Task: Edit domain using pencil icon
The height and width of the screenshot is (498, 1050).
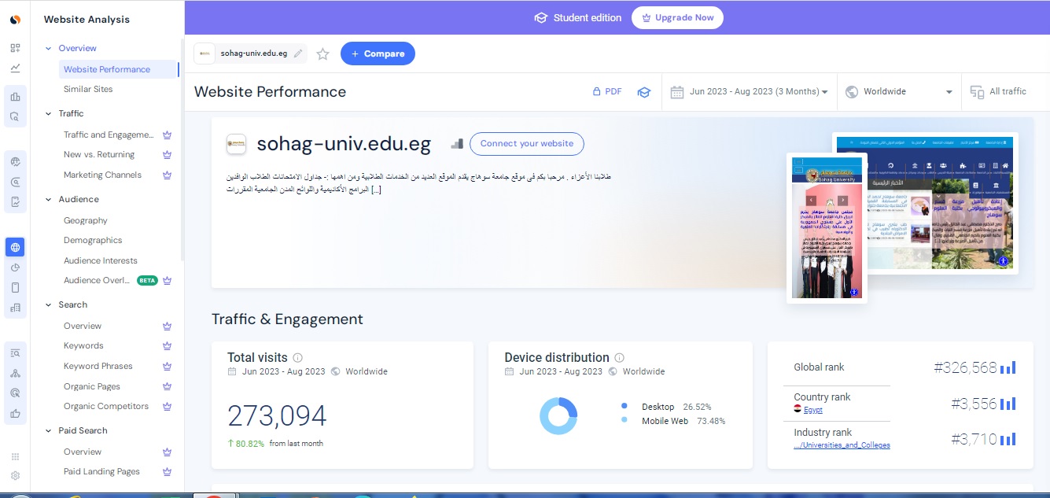Action: [297, 54]
